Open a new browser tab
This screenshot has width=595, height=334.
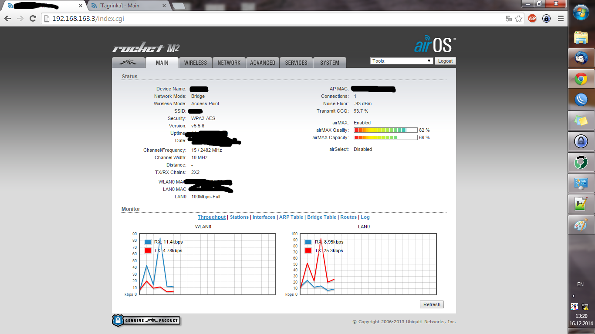tap(179, 6)
